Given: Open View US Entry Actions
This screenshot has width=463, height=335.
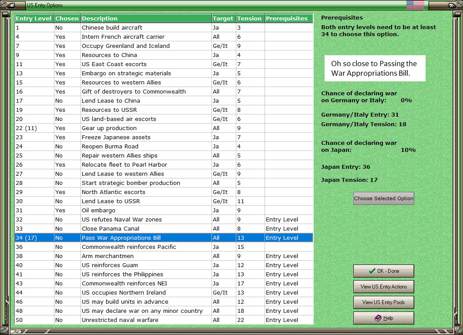Looking at the screenshot, I should tap(383, 287).
